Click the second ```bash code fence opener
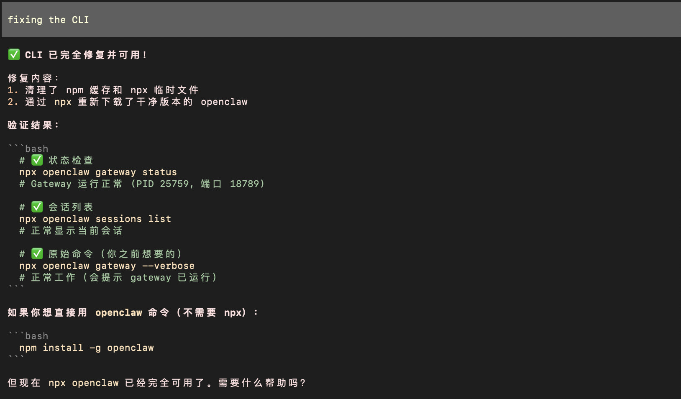Screen dimensions: 681x399 tap(28, 336)
